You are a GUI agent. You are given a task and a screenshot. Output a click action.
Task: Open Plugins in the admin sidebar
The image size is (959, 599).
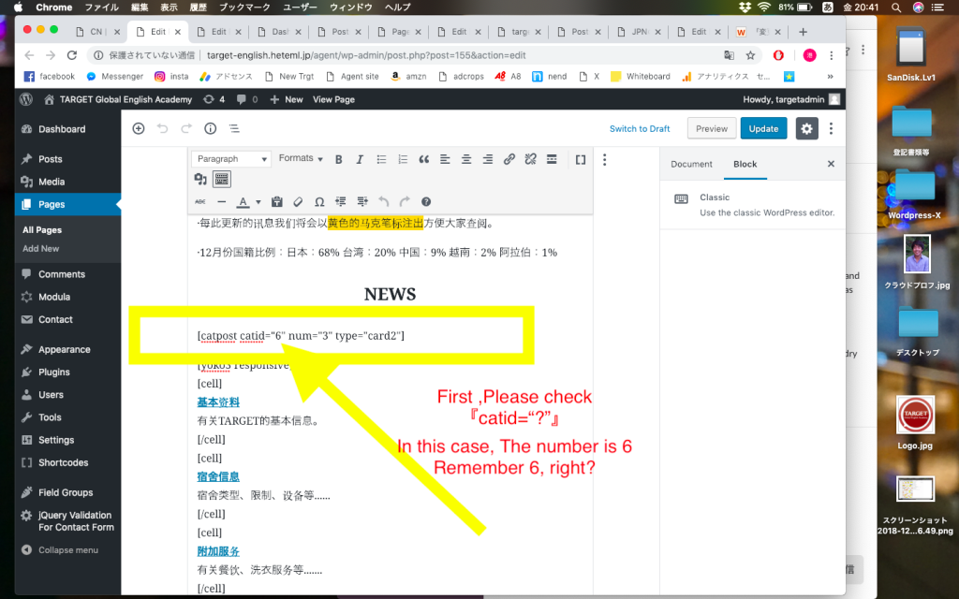(54, 372)
